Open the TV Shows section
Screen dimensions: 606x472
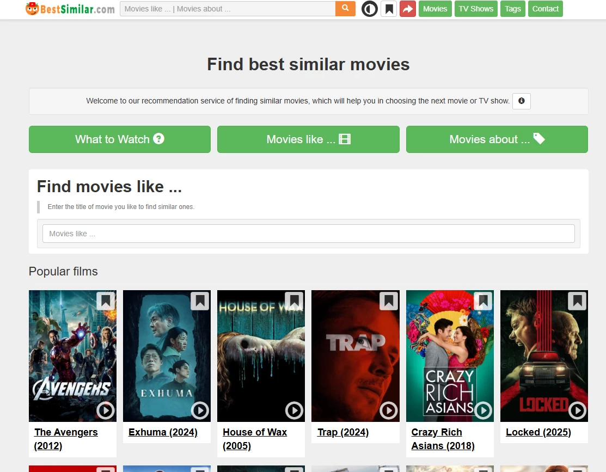click(475, 9)
